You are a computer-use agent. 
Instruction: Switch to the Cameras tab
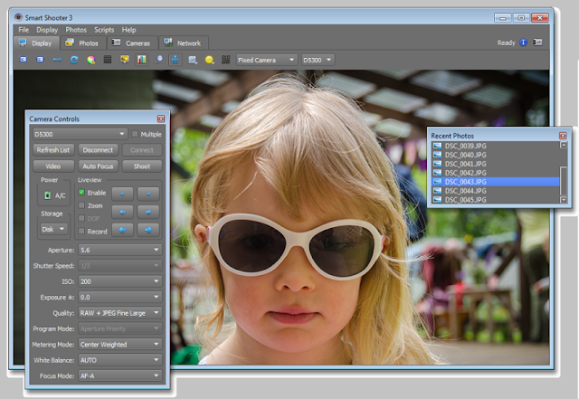coord(132,43)
